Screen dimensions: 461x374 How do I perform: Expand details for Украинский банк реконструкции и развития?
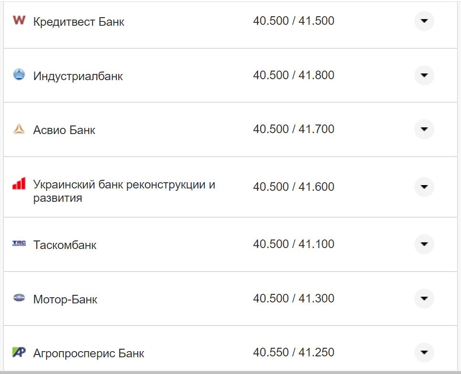423,187
